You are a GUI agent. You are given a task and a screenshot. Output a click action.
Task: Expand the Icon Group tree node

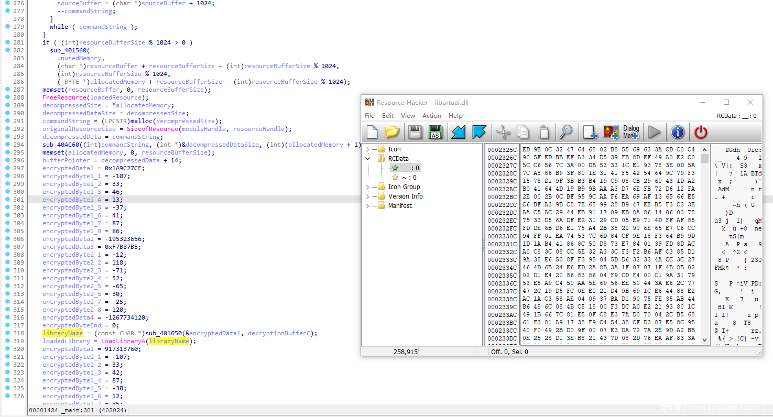coord(368,187)
